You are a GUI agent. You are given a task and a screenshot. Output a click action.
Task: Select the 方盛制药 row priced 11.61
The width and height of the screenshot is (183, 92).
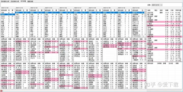[164, 35]
